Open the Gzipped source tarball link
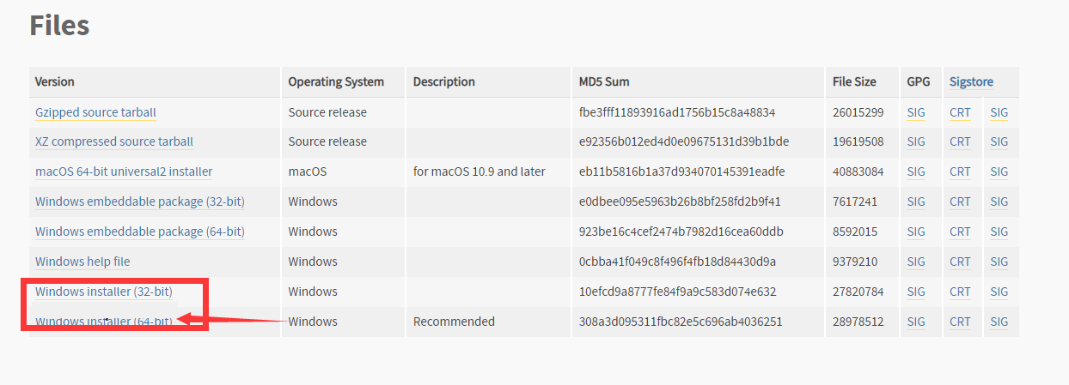The width and height of the screenshot is (1069, 385). [x=95, y=112]
